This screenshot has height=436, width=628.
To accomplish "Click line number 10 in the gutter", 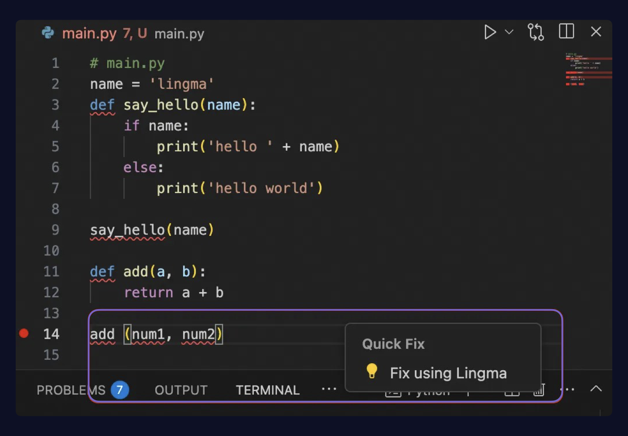I will pos(51,251).
